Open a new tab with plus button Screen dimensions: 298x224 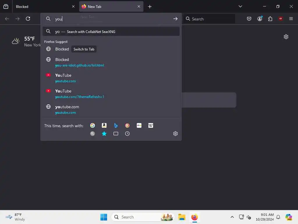tap(150, 7)
